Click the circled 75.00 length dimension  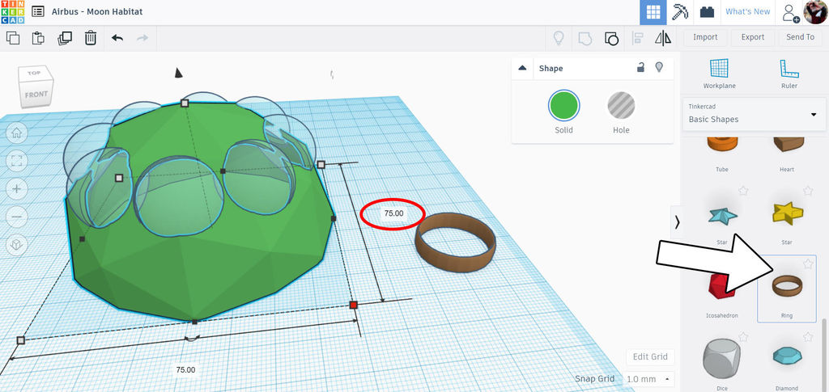(x=393, y=213)
